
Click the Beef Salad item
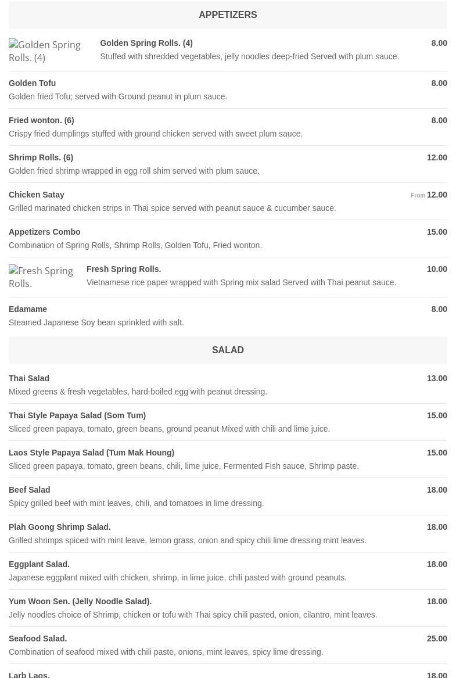coord(30,490)
